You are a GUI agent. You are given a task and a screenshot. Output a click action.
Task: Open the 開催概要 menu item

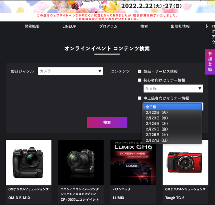tap(32, 26)
